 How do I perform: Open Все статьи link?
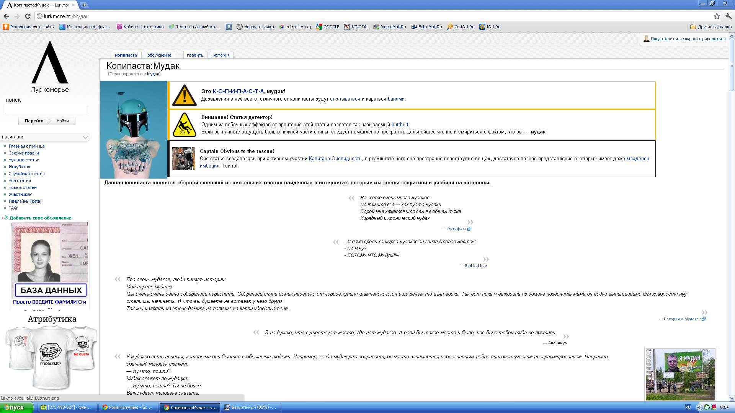click(20, 180)
